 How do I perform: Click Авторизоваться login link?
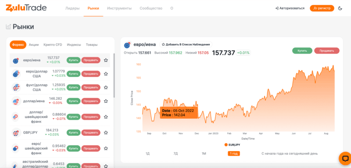click(x=290, y=8)
